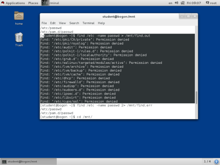Click the 'find /etc -name passwd 2> /mnt/find.err' line
The height and width of the screenshot is (165, 220).
click(96, 105)
